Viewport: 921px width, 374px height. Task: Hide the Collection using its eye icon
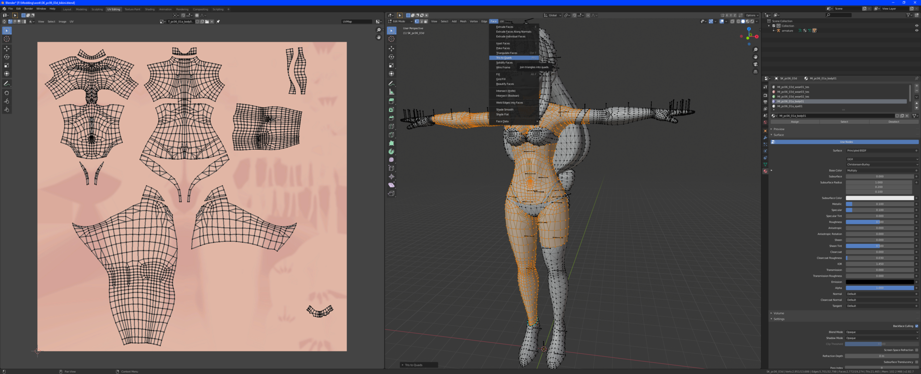pos(917,26)
